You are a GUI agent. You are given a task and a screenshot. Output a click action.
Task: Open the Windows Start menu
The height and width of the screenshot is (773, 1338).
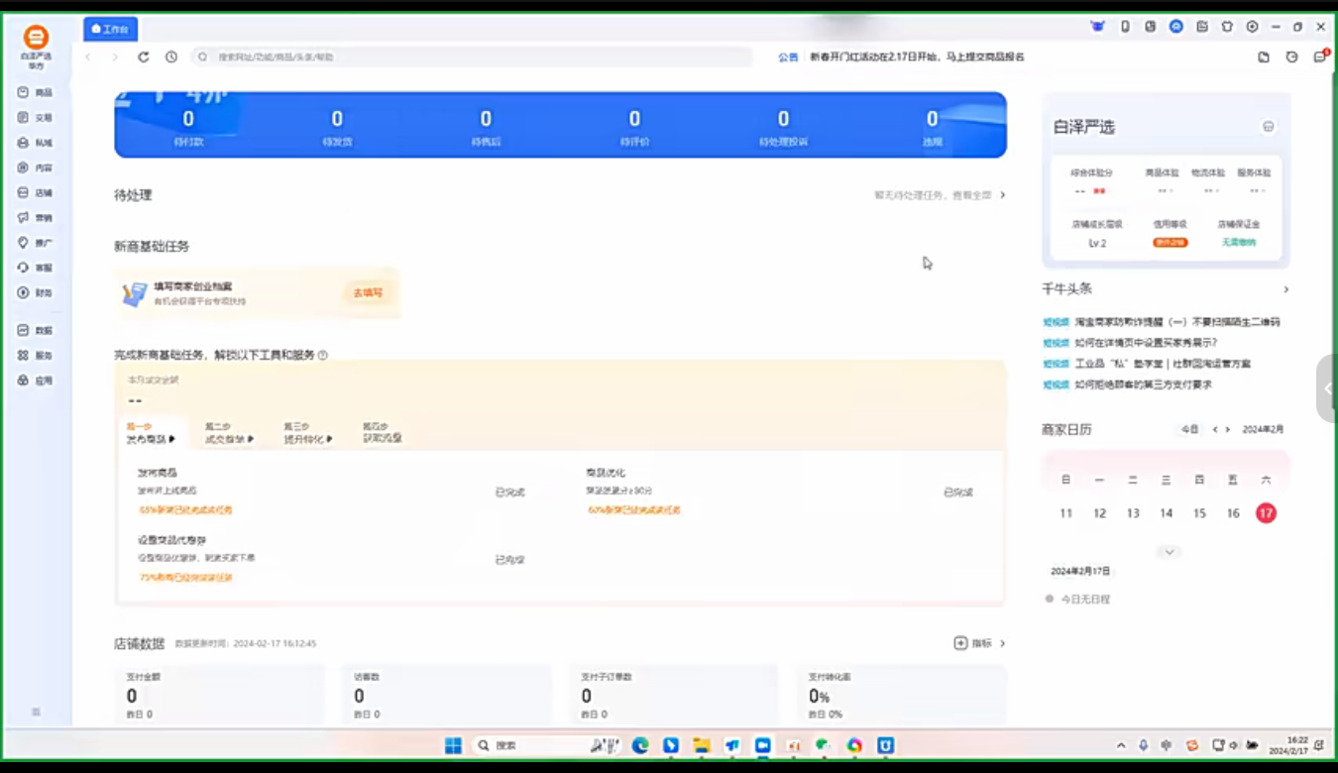453,745
